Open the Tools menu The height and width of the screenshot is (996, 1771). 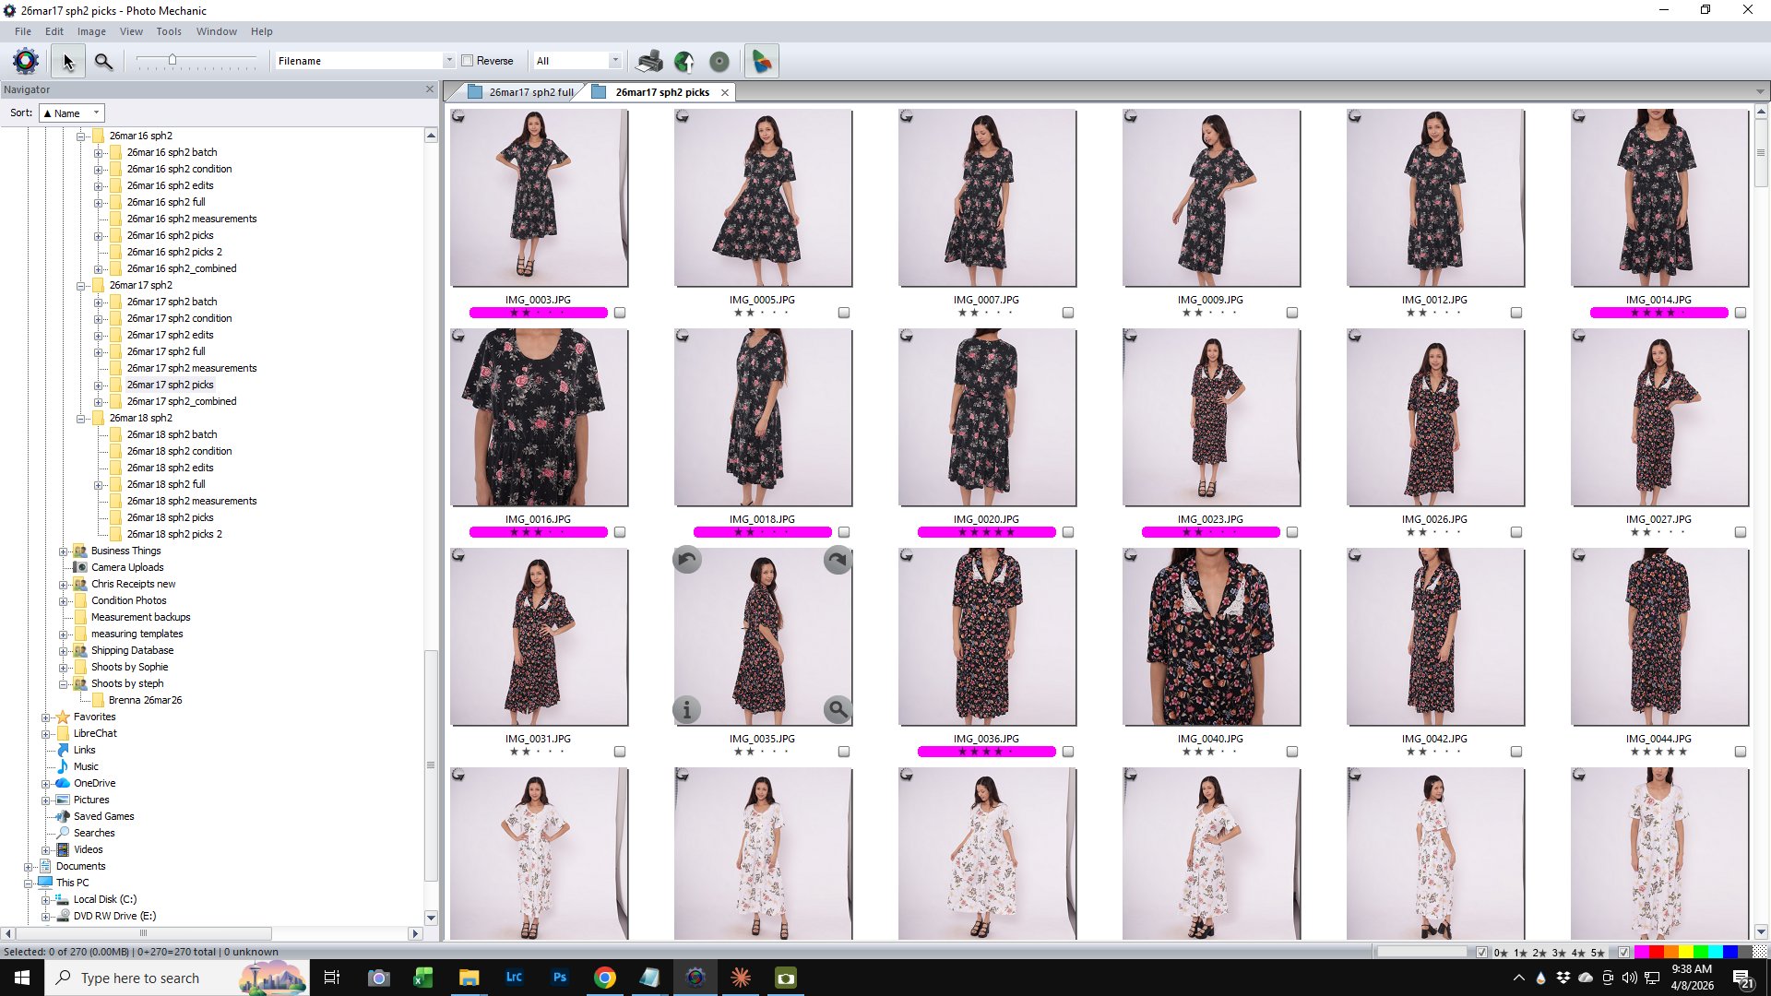[168, 31]
